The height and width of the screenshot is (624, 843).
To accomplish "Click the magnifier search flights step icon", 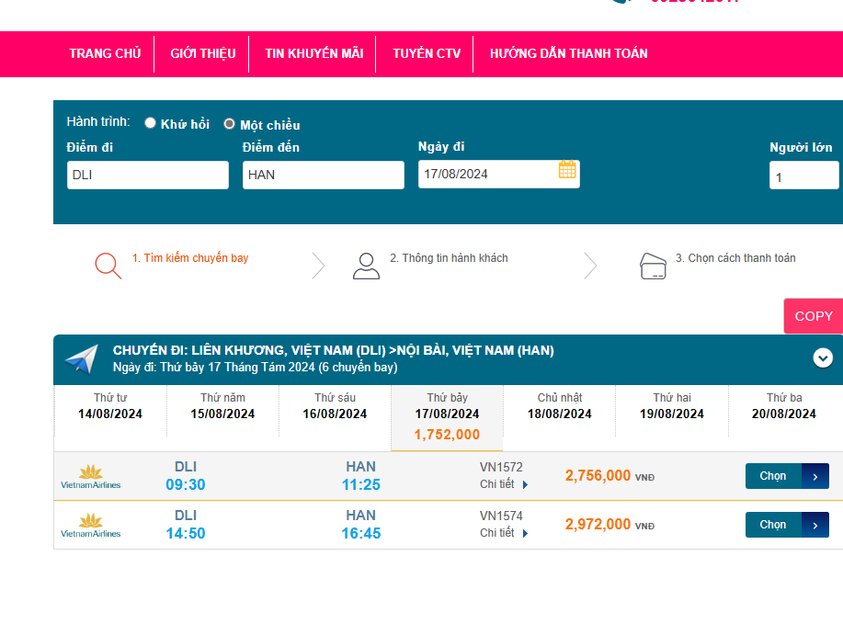I will pyautogui.click(x=108, y=265).
